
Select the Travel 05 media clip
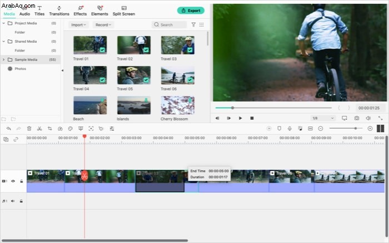[134, 75]
